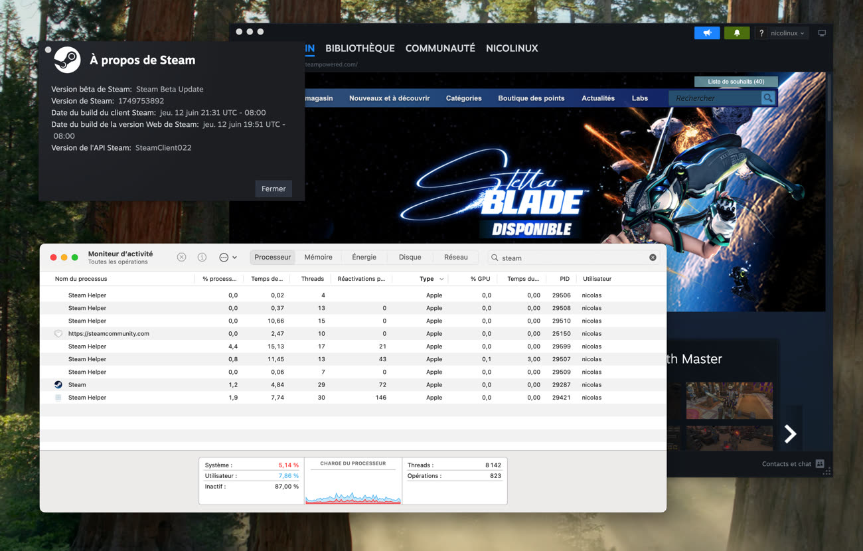Viewport: 863px width, 551px height.
Task: Go to next featured item arrow
Action: click(x=790, y=433)
